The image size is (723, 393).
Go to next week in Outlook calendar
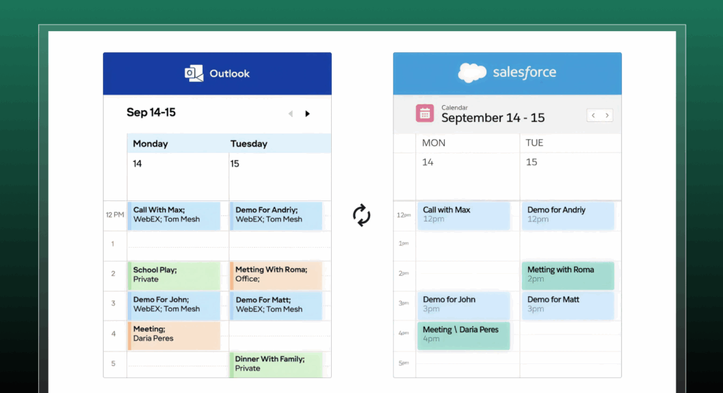(307, 114)
